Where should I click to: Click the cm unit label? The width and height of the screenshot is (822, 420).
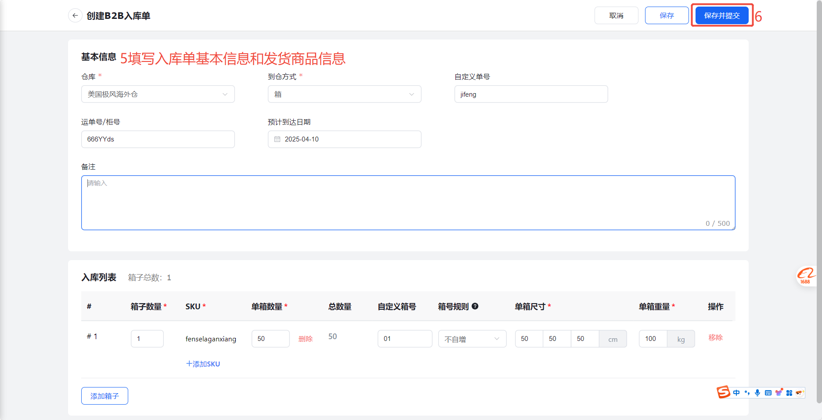(613, 339)
